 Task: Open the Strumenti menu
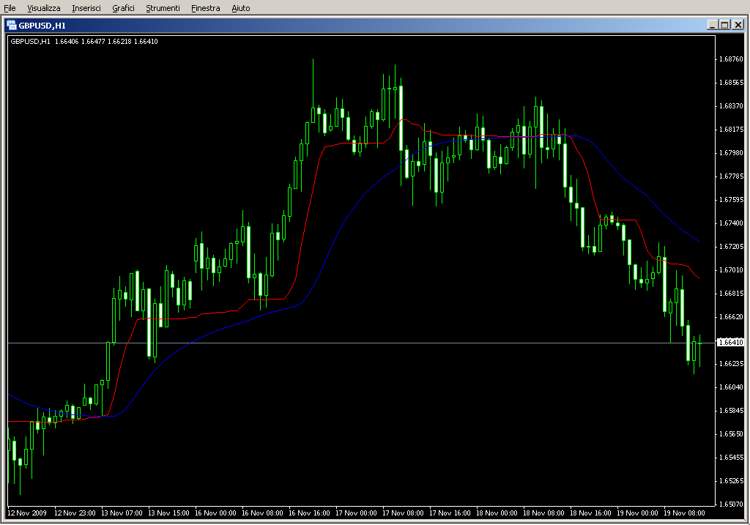point(163,8)
